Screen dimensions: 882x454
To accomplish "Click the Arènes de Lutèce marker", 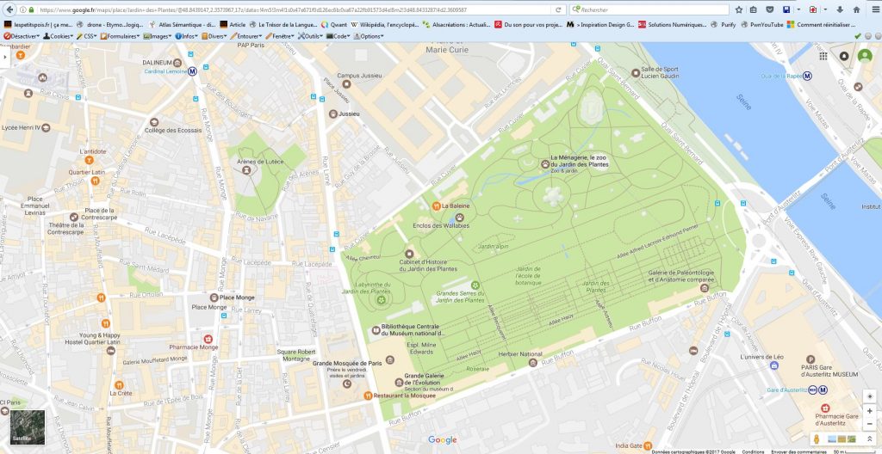I will tap(246, 170).
